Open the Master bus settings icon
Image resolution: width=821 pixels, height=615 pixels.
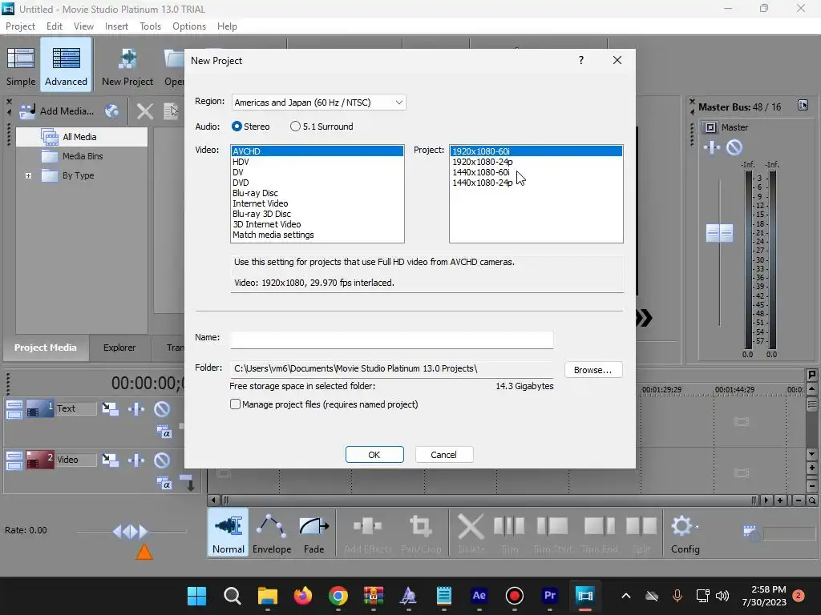[710, 127]
